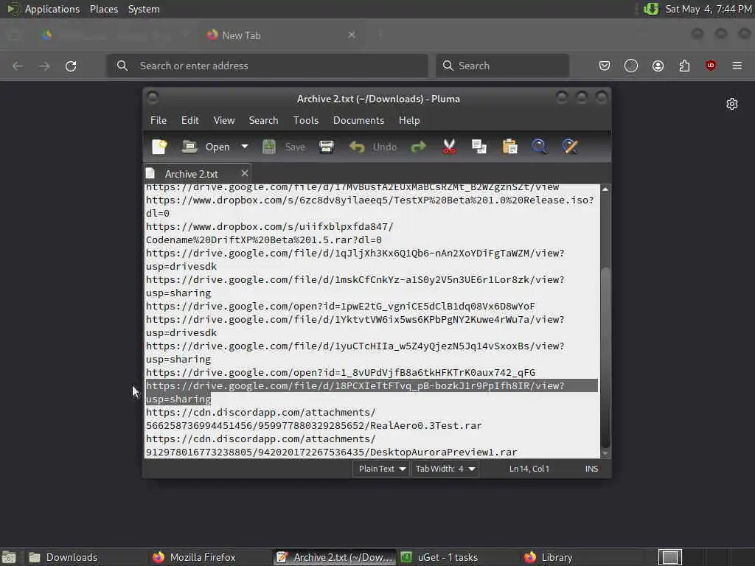
Task: Open the Search menu in Pluma
Action: pos(263,120)
